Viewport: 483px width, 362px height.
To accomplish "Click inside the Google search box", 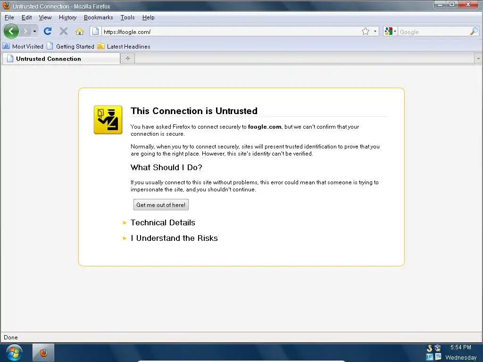I will tap(434, 32).
